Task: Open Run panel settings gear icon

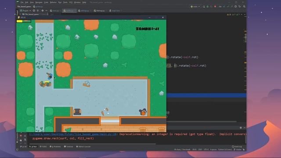Action: point(241,128)
